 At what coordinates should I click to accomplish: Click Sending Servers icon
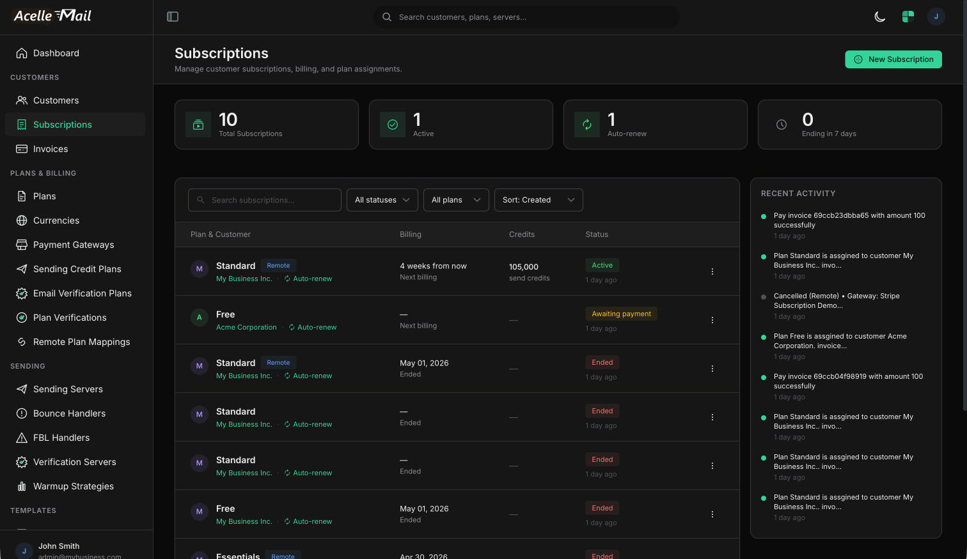(x=22, y=389)
